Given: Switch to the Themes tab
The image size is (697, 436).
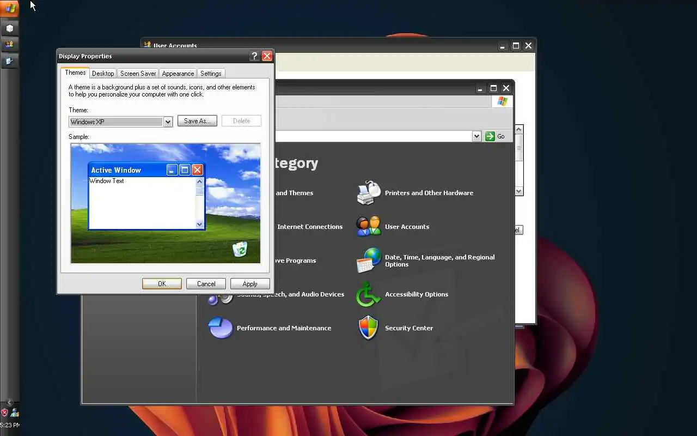Looking at the screenshot, I should pyautogui.click(x=75, y=72).
